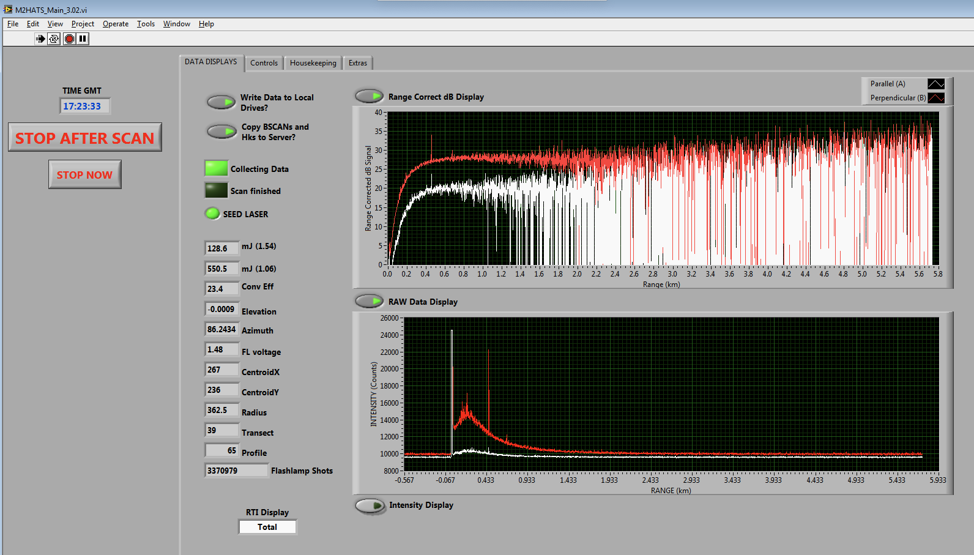This screenshot has width=974, height=555.
Task: Switch to the Housekeeping tab
Action: [x=313, y=63]
